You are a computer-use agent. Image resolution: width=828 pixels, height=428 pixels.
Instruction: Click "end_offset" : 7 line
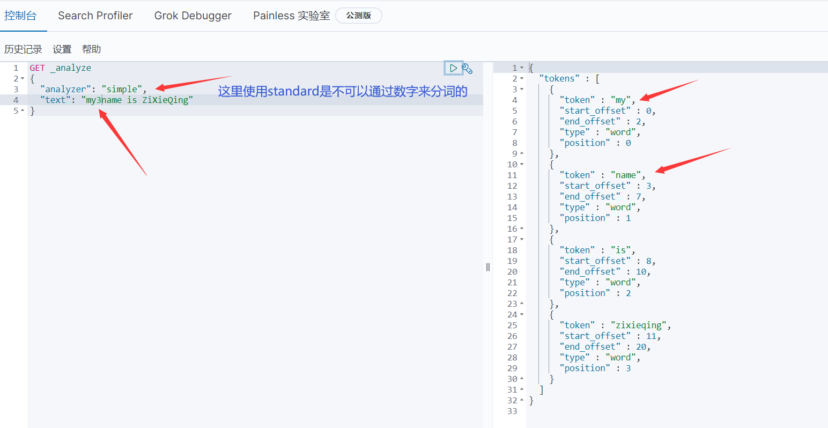[x=603, y=196]
